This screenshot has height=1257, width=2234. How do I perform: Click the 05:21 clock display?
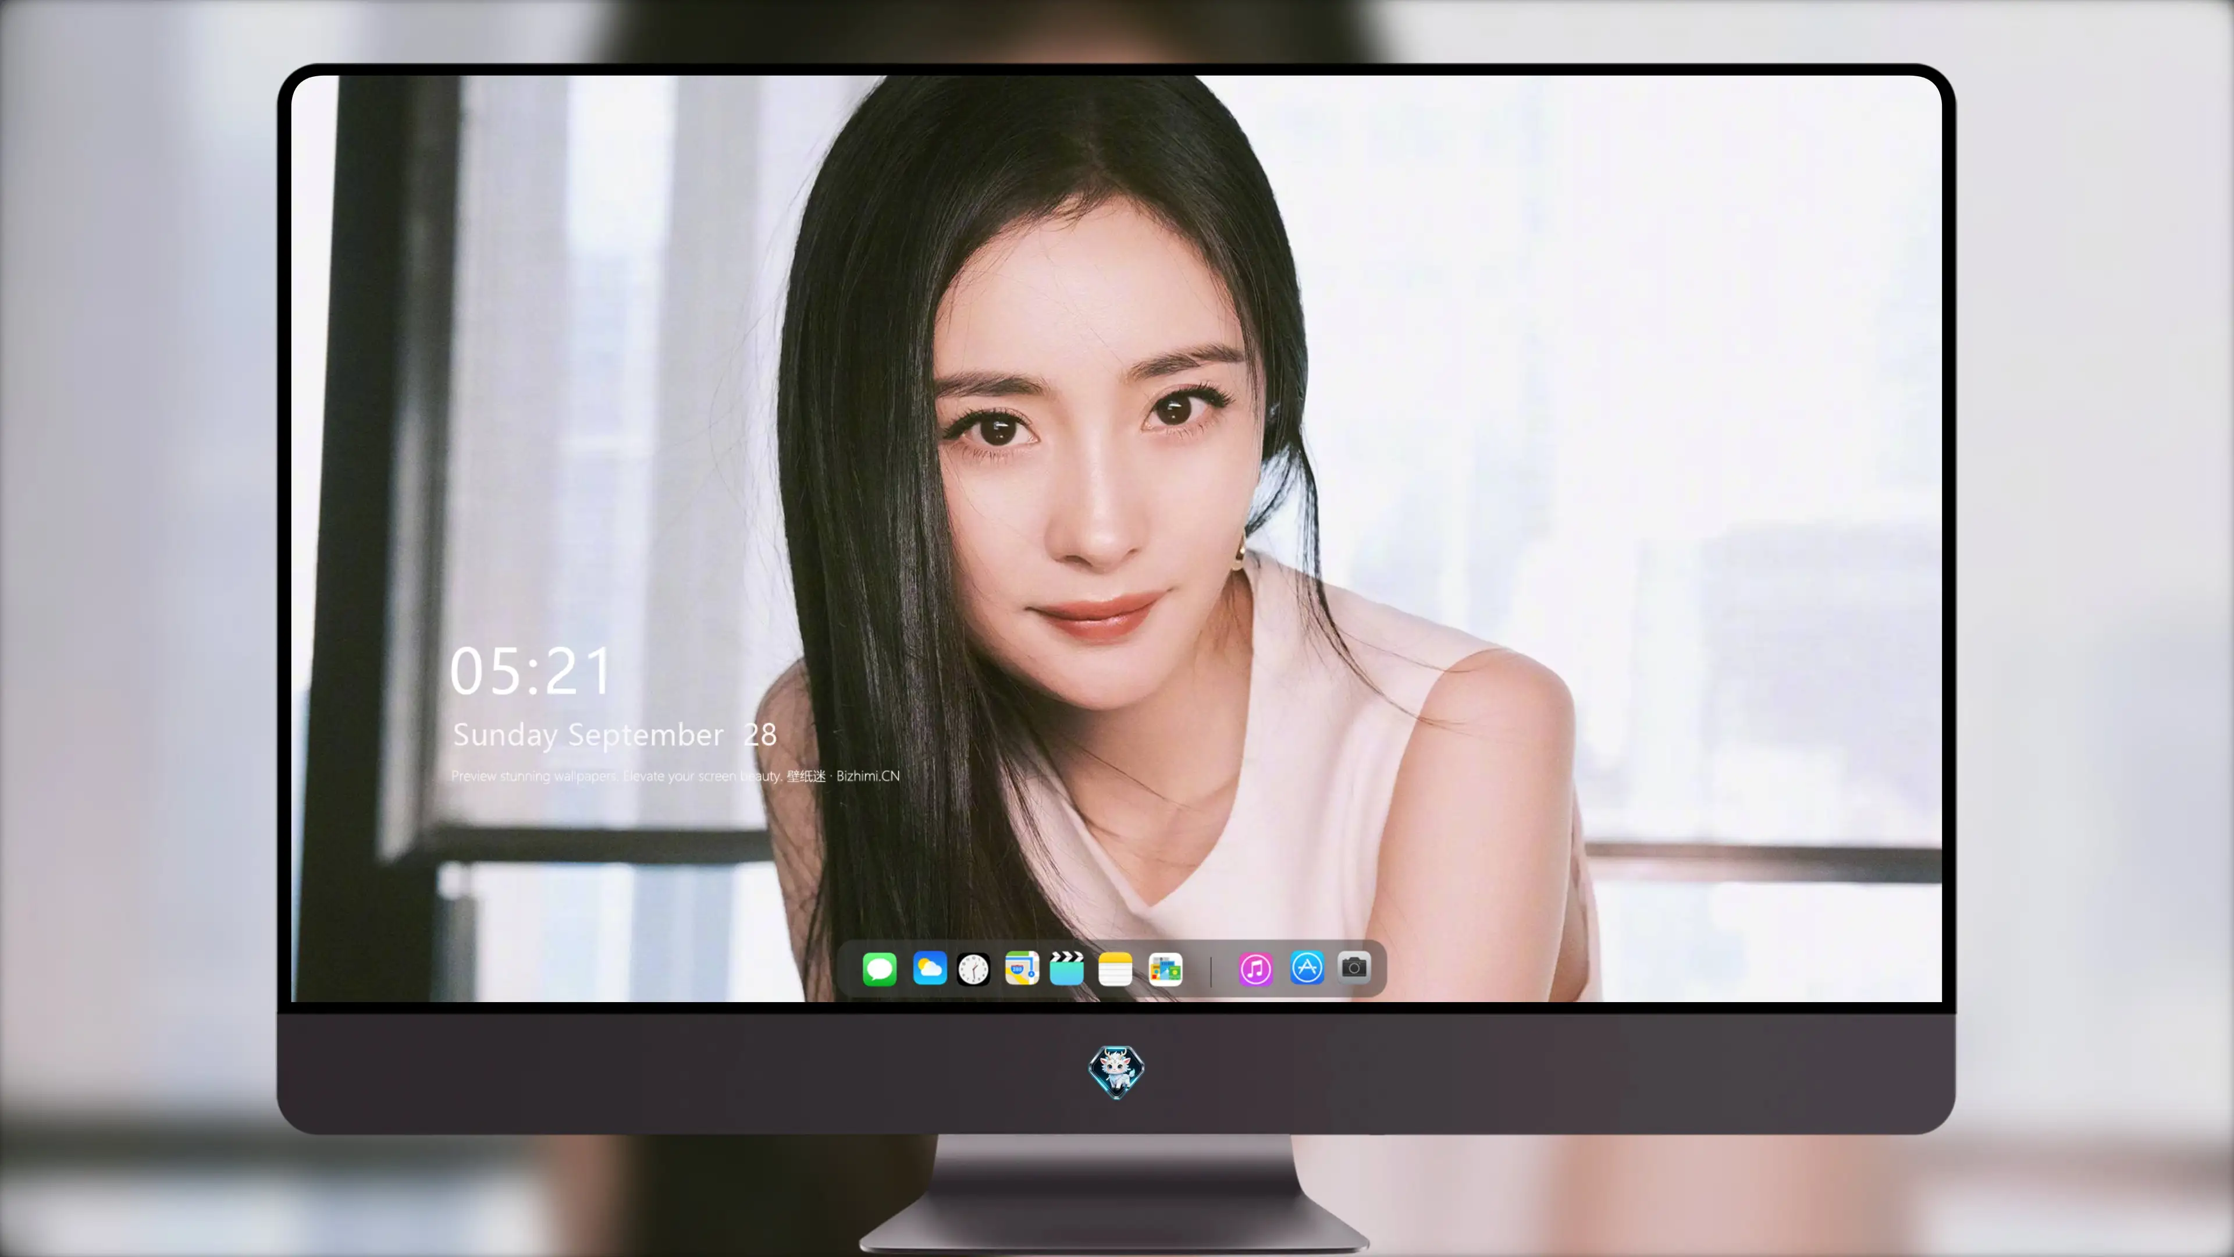(531, 672)
